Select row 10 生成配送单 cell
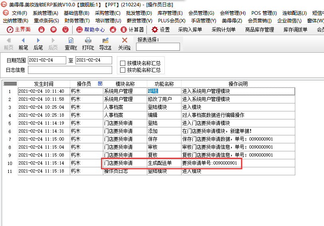324x226 pixels. click(x=164, y=163)
